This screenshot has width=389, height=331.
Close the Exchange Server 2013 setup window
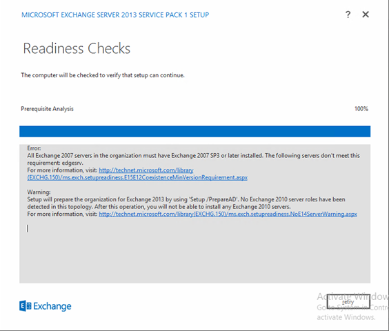(366, 14)
